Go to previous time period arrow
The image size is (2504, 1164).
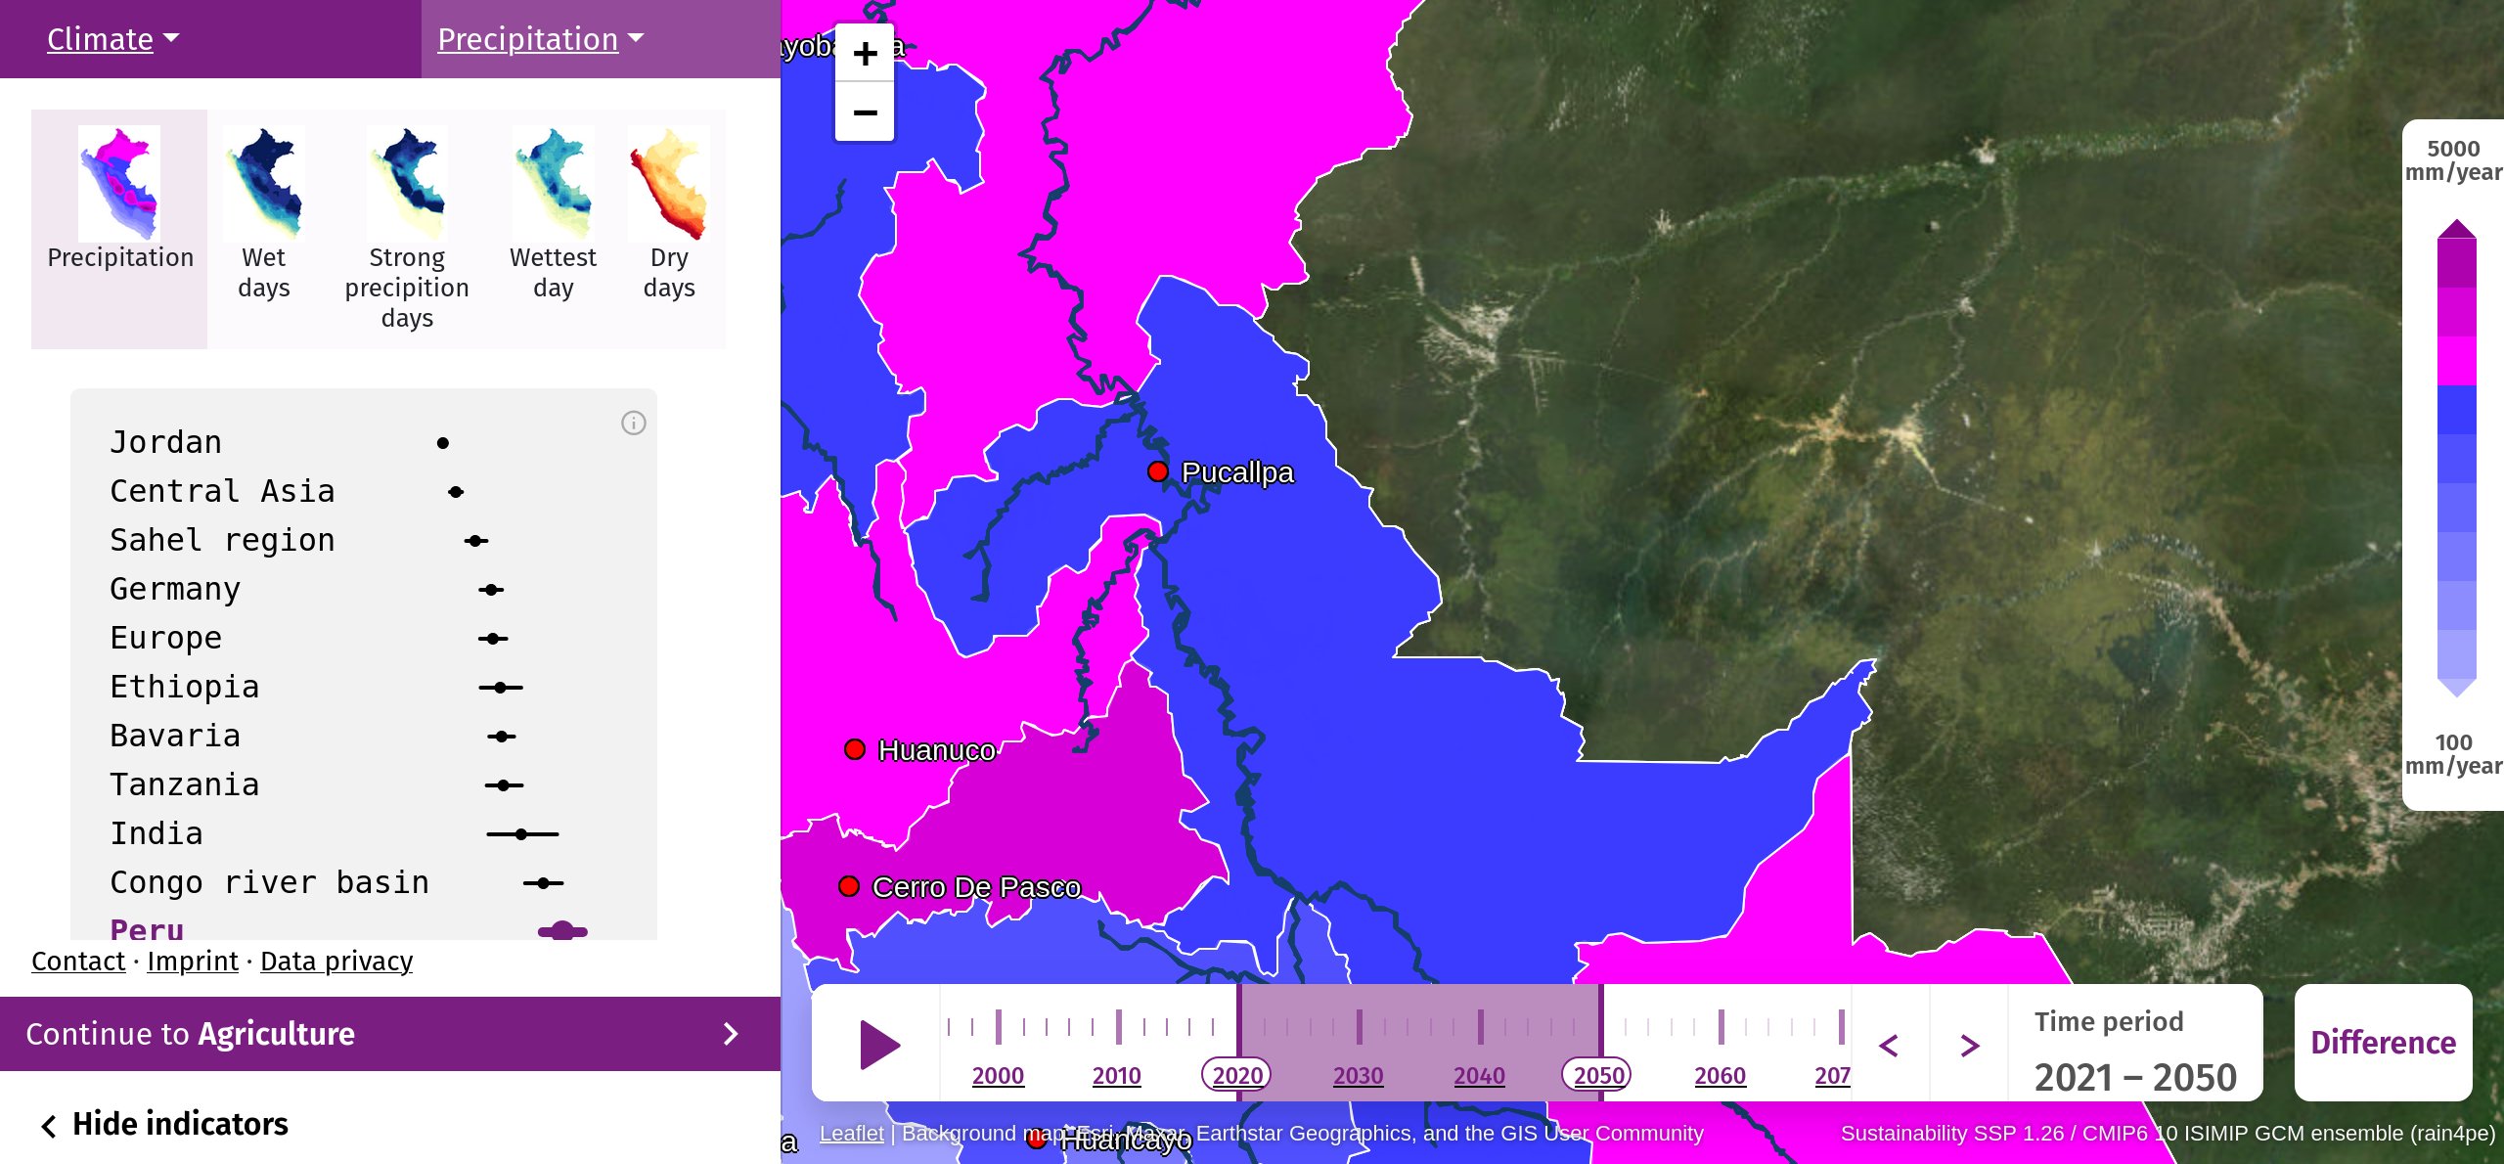click(1890, 1045)
